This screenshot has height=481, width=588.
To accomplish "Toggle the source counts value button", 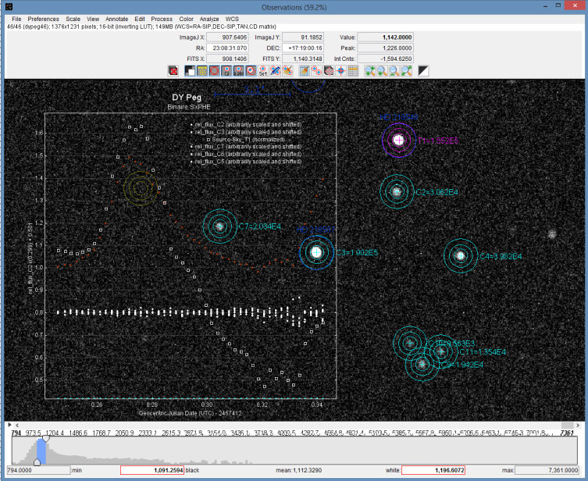I will [x=238, y=70].
